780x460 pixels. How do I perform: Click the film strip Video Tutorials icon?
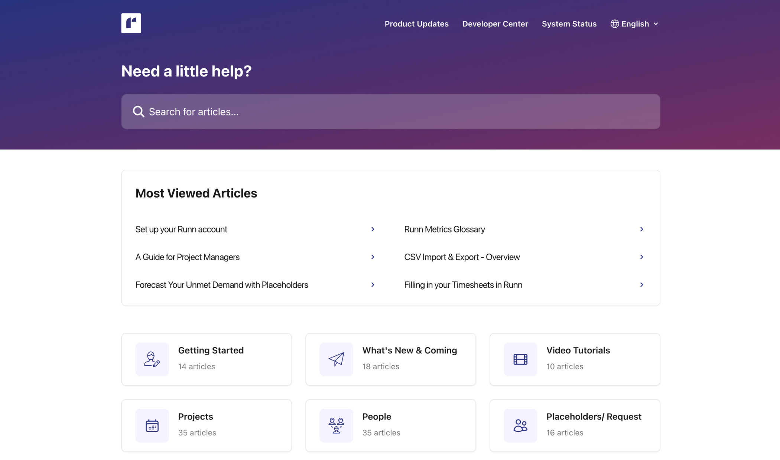(x=520, y=359)
